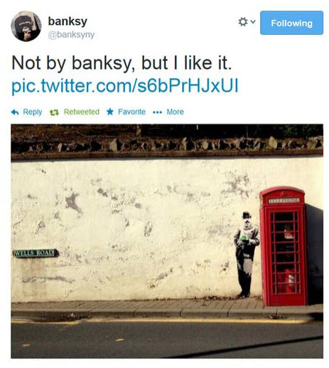Click the red telephone box in photo
Image resolution: width=329 pixels, height=368 pixels.
(284, 246)
